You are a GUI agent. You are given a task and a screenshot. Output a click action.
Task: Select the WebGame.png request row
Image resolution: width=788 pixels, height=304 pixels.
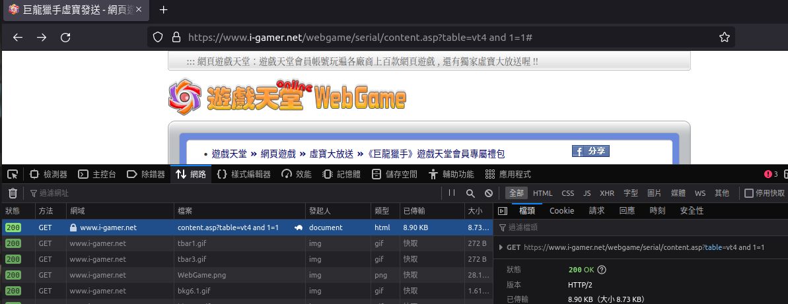246,275
